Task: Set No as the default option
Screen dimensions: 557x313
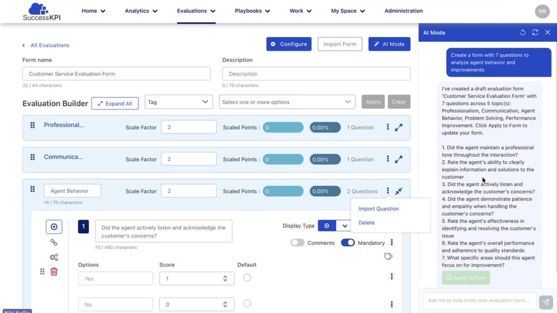Action: [247, 303]
